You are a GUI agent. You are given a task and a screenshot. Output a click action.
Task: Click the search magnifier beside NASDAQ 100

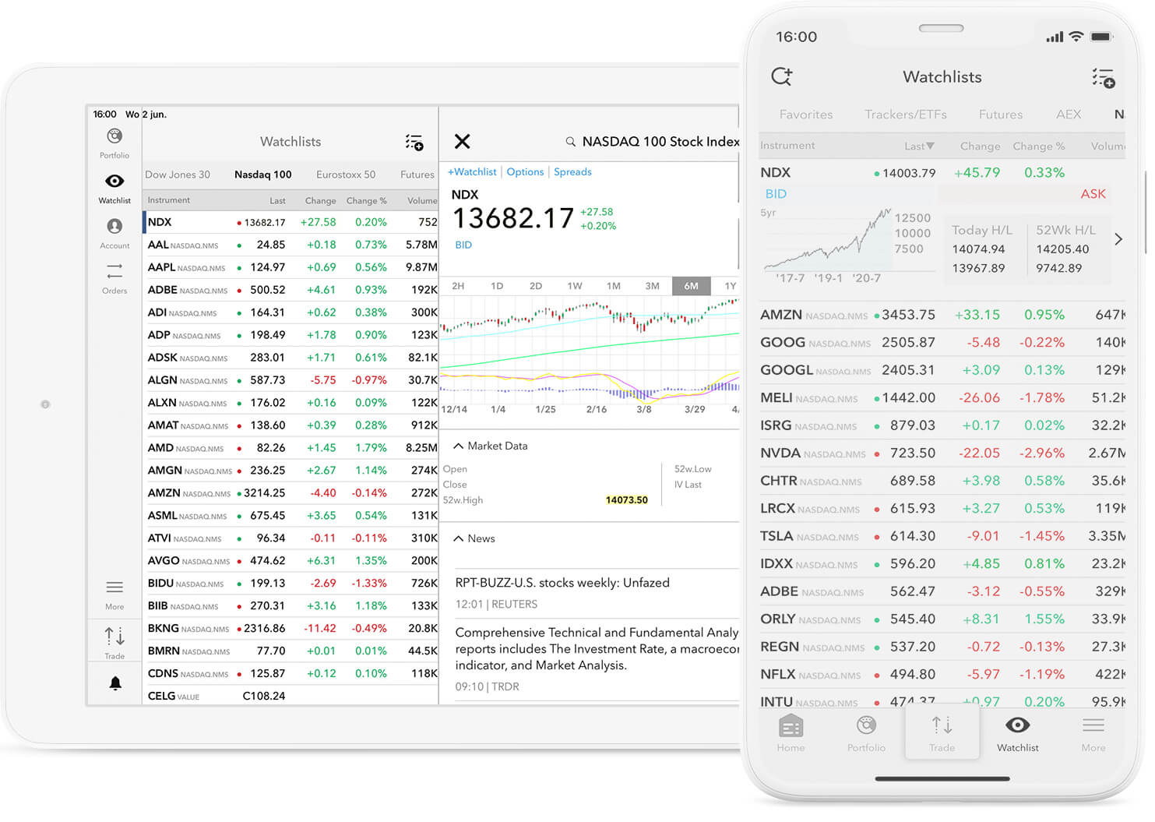[571, 142]
